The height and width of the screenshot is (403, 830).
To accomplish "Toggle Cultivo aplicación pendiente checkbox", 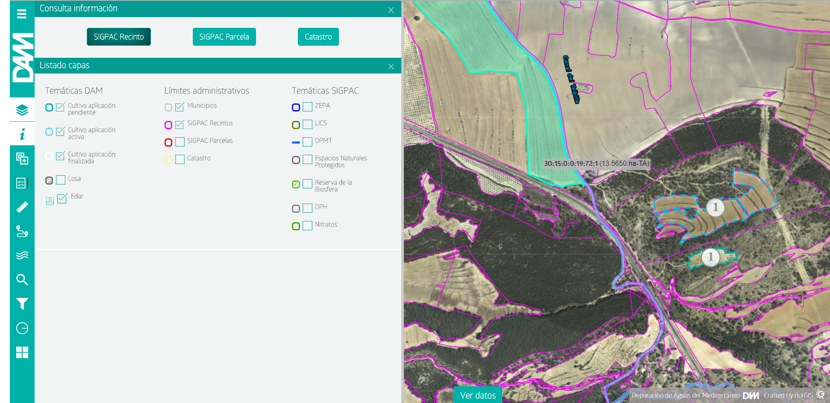I will coord(61,107).
